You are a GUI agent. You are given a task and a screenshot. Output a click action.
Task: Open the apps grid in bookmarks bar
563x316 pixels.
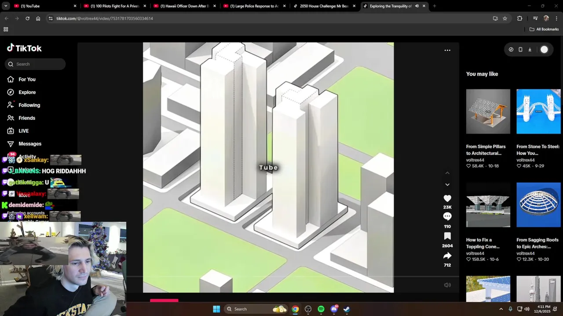6,29
